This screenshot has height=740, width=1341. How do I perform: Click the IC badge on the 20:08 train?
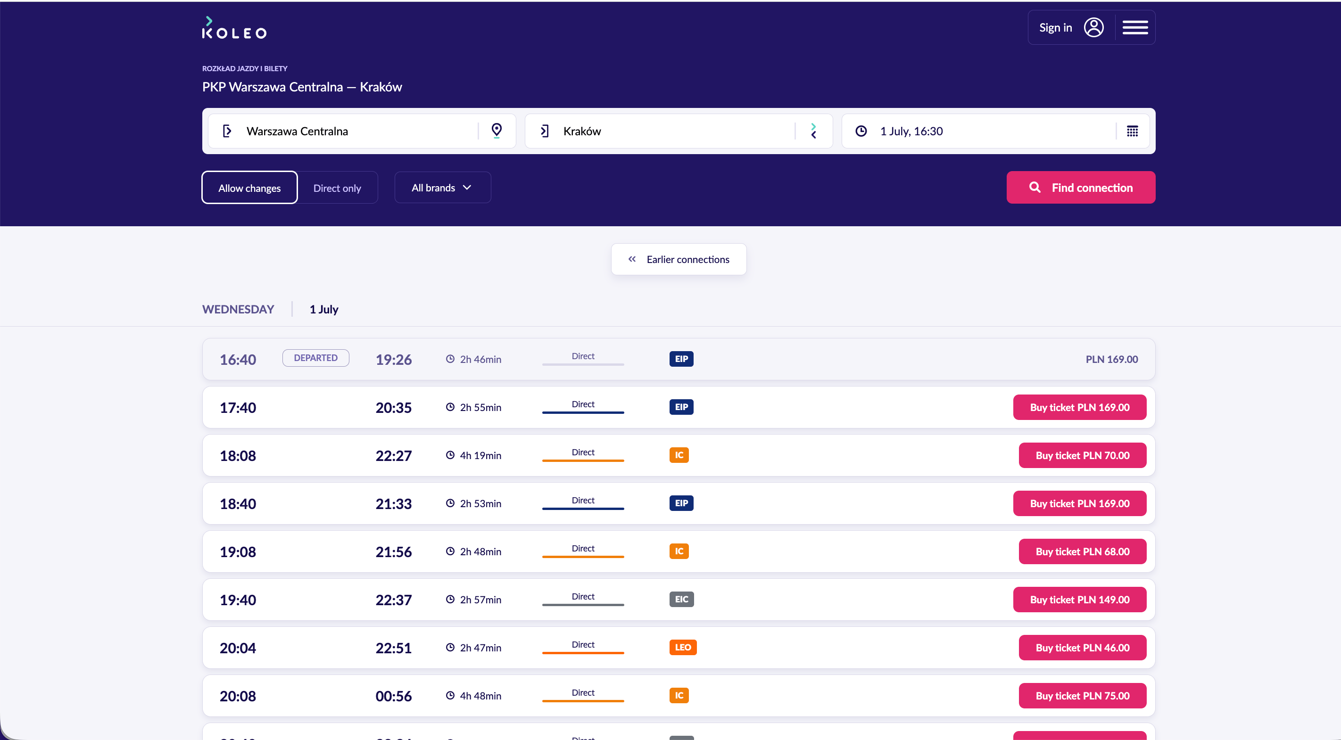[679, 696]
